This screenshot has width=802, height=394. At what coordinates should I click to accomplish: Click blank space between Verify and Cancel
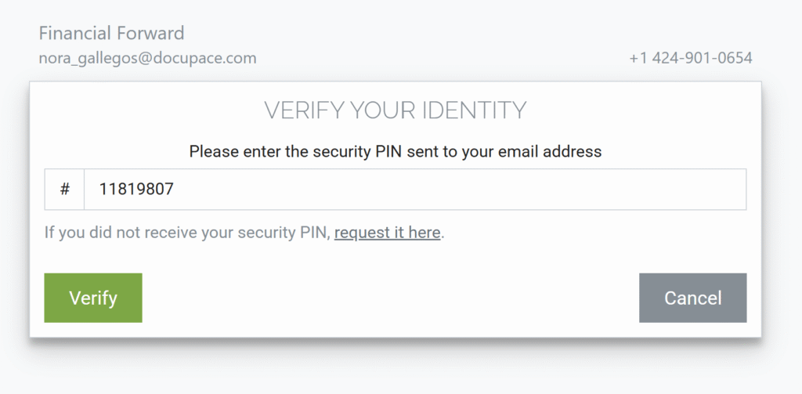click(x=392, y=298)
